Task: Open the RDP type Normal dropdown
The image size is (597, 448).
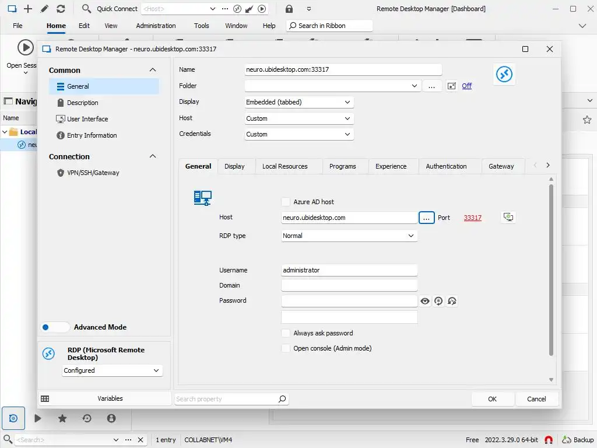Action: pyautogui.click(x=349, y=236)
